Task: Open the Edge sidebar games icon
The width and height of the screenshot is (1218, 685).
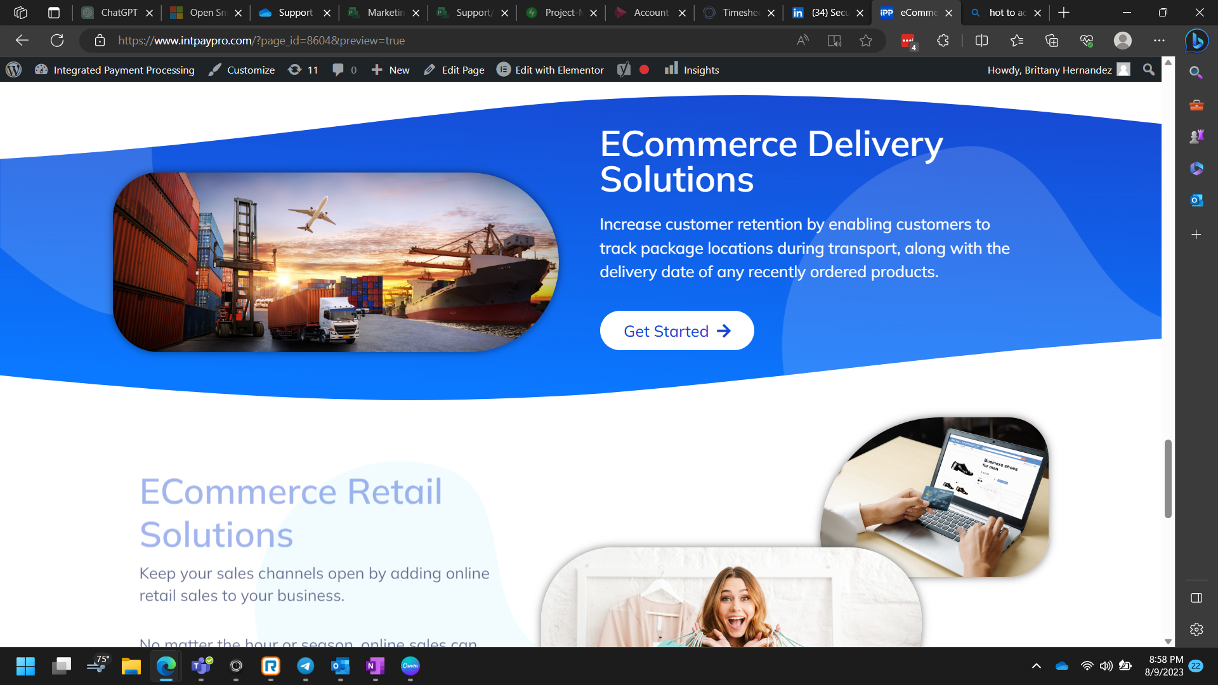Action: 1196,136
